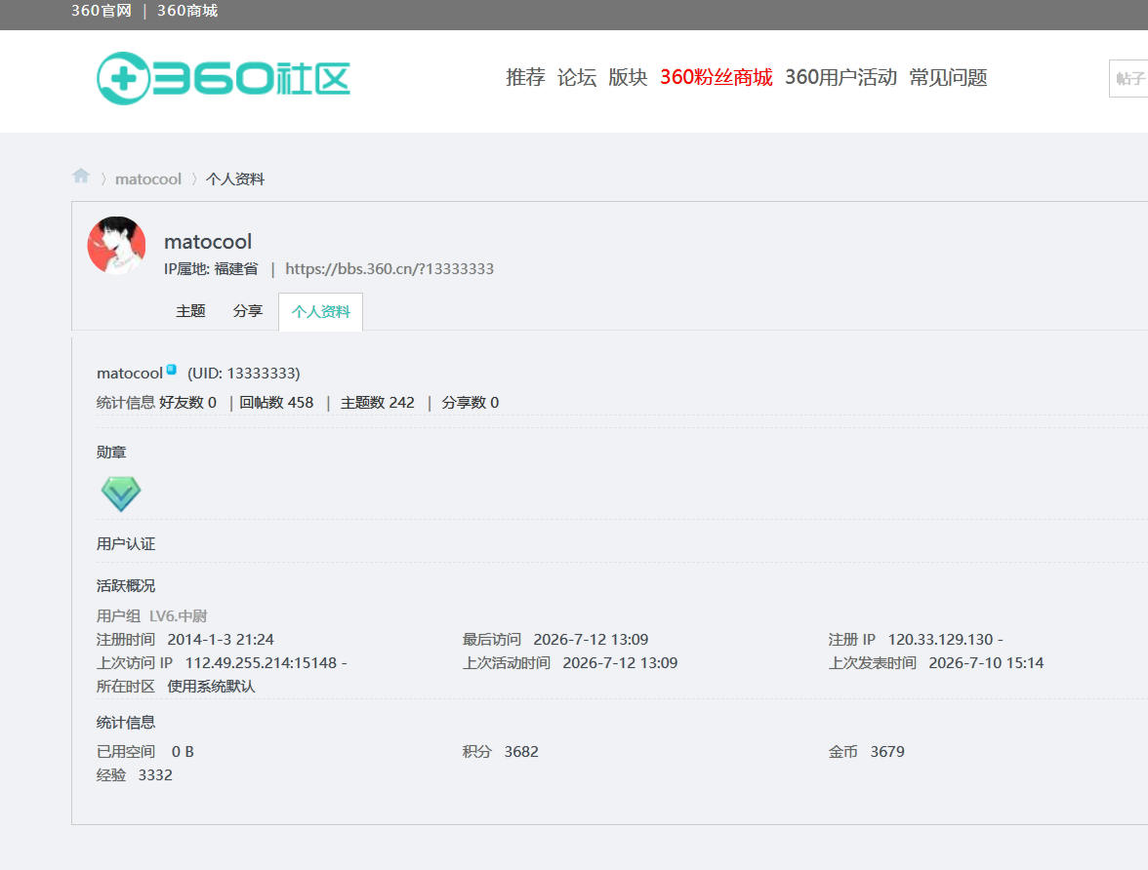Screen dimensions: 1148x870
Task: Click the 上次发表时间 2026-7-10 15:14 value
Action: [x=986, y=663]
